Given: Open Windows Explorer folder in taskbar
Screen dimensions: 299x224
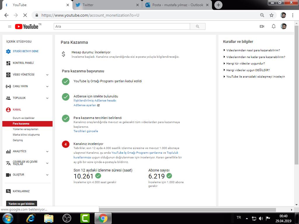Looking at the screenshot, I should coord(49,218).
